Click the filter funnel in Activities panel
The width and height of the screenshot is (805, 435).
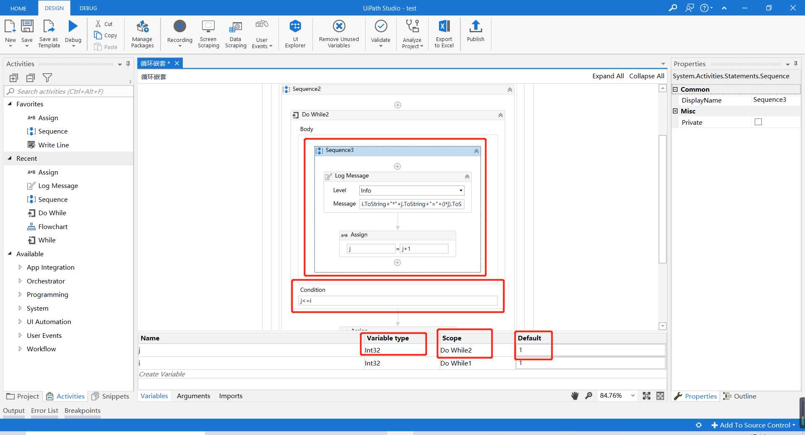point(47,78)
